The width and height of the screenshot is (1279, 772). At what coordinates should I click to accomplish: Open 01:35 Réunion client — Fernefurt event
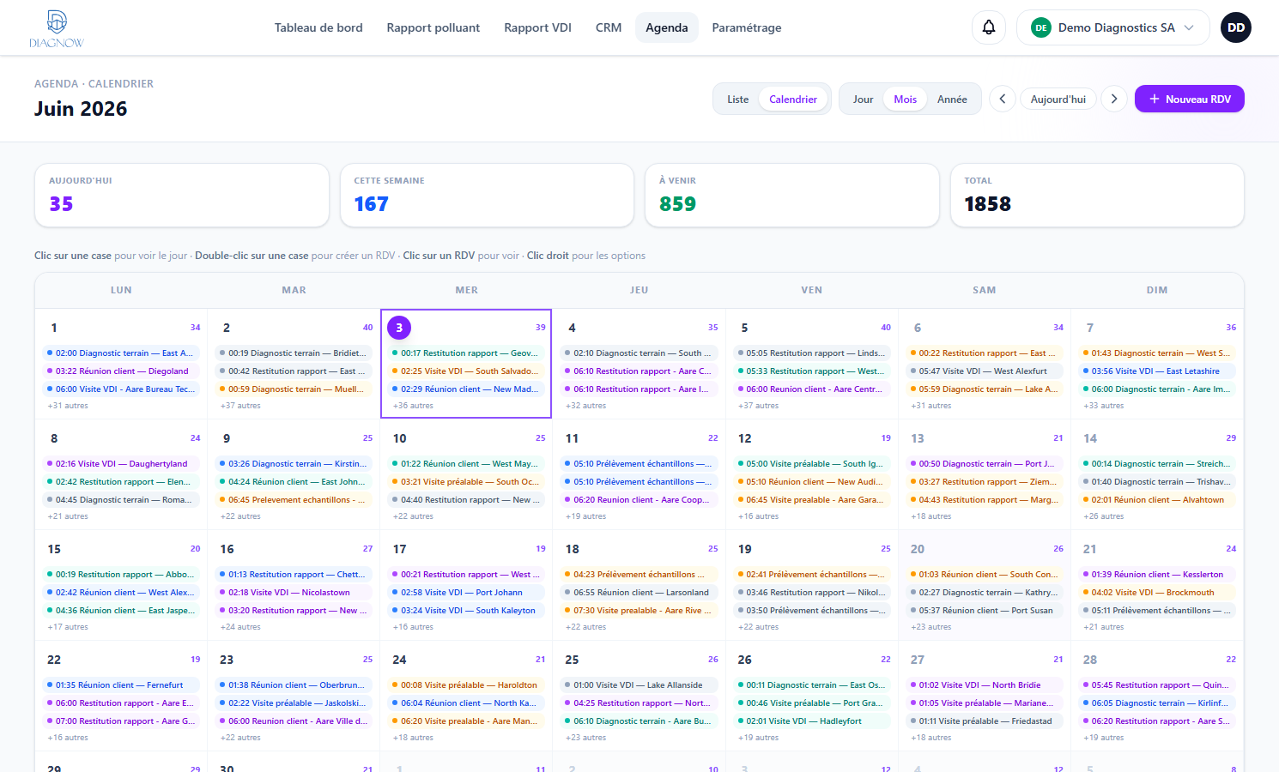tap(121, 685)
